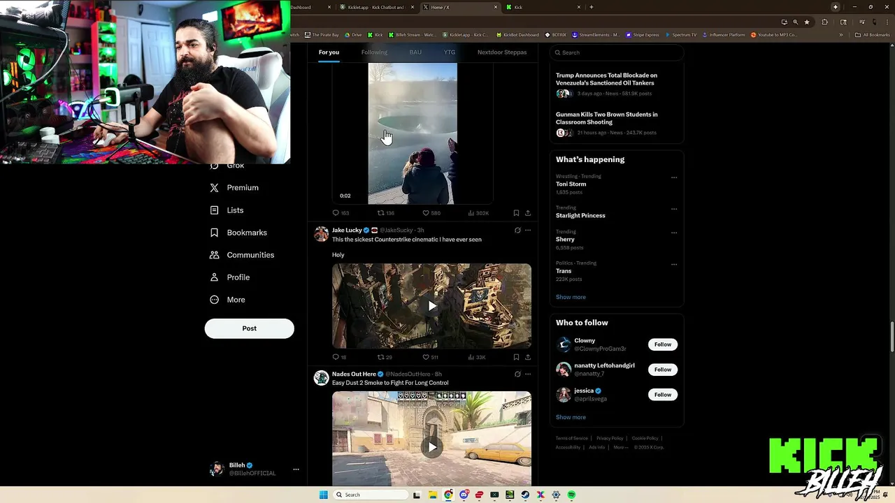Open the Premium page from the sidebar
Screen dimensions: 895x503
tap(235, 187)
